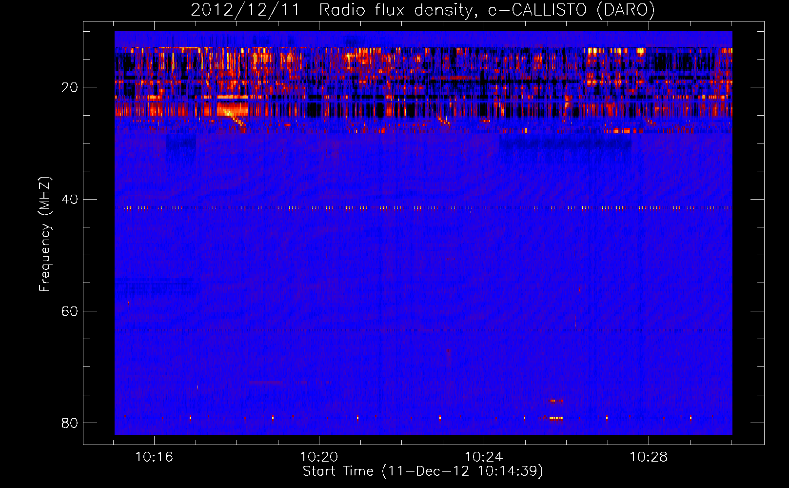This screenshot has width=789, height=488.
Task: Click the 10:28 time tick label
Action: point(649,457)
